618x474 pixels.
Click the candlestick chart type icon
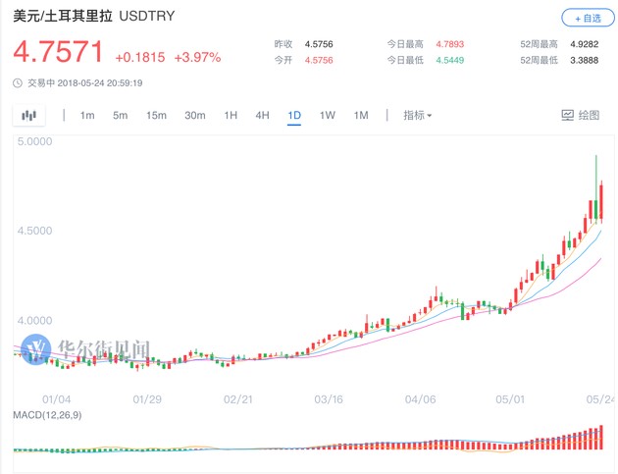(x=28, y=116)
